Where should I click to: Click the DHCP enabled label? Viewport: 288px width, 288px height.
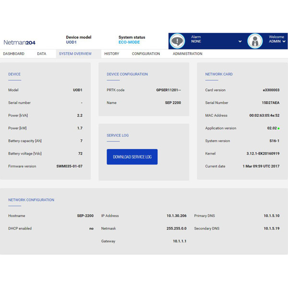tap(20, 228)
